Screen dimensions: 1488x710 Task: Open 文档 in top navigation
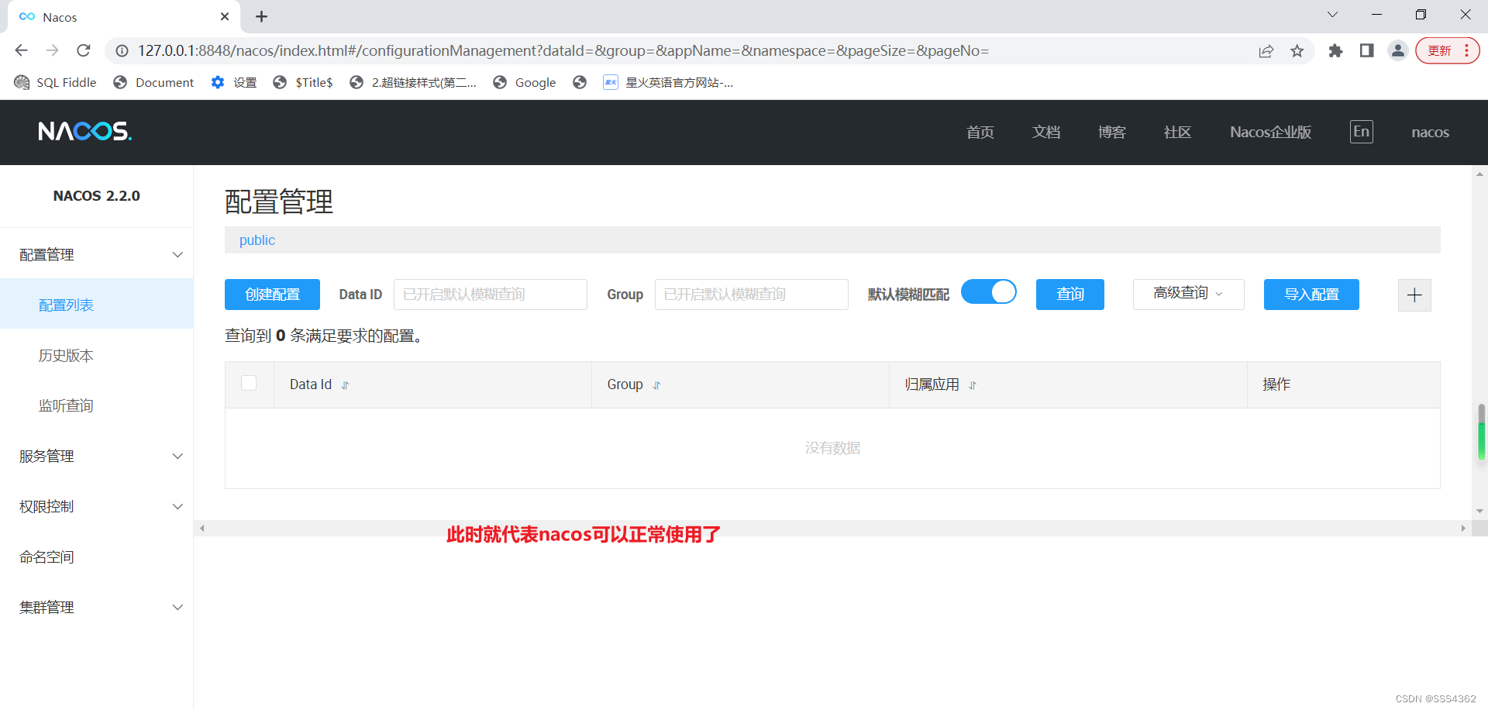click(x=1045, y=132)
